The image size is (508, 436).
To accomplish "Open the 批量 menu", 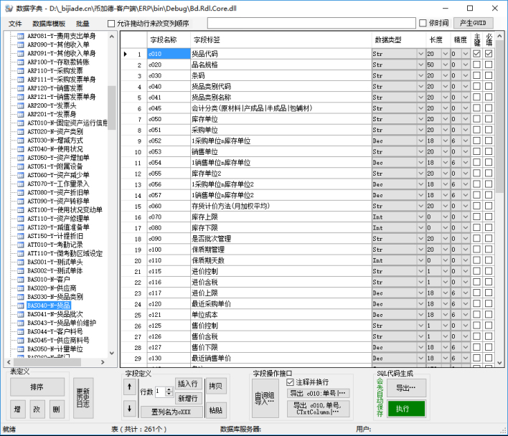I will 83,24.
